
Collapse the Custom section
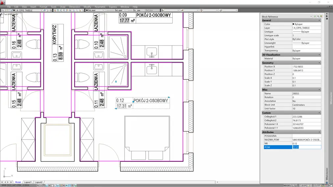pos(319,113)
